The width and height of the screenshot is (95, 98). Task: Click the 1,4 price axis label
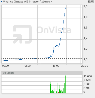point(86,38)
